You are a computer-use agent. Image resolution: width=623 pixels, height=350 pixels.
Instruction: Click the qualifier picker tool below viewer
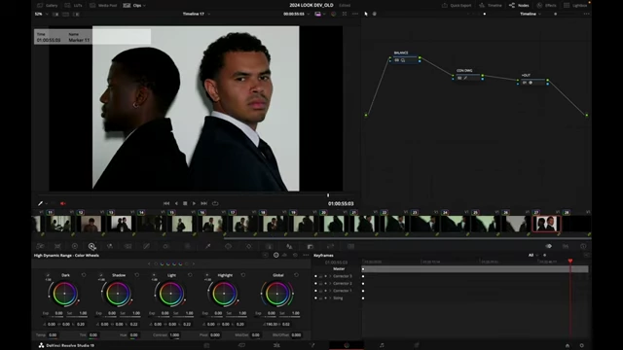(x=40, y=203)
